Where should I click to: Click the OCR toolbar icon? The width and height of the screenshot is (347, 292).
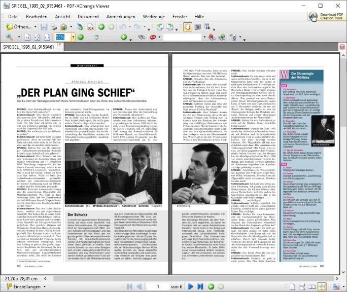pyautogui.click(x=90, y=26)
